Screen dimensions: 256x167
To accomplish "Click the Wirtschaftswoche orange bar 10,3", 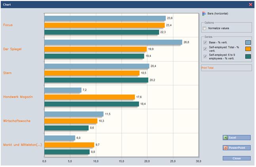I will tap(71, 121).
